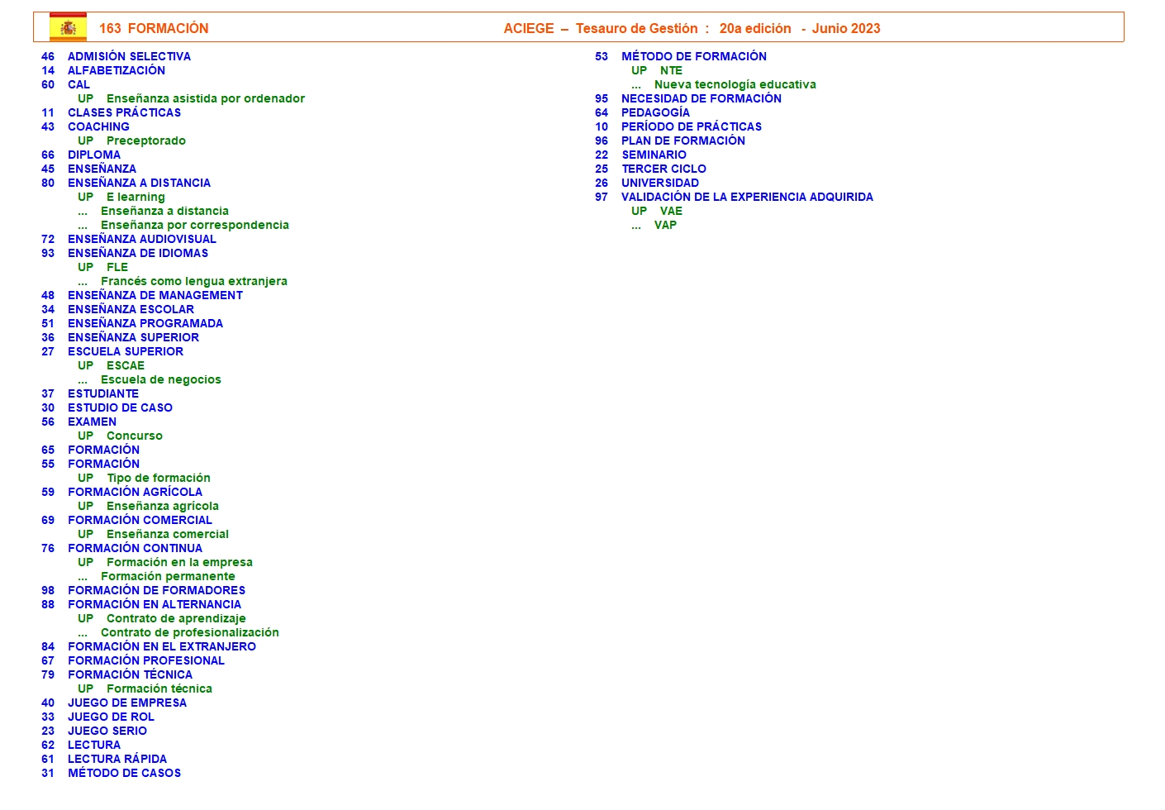The width and height of the screenshot is (1165, 810).
Task: Open the LECTURA RÁPIDA term
Action: (117, 759)
